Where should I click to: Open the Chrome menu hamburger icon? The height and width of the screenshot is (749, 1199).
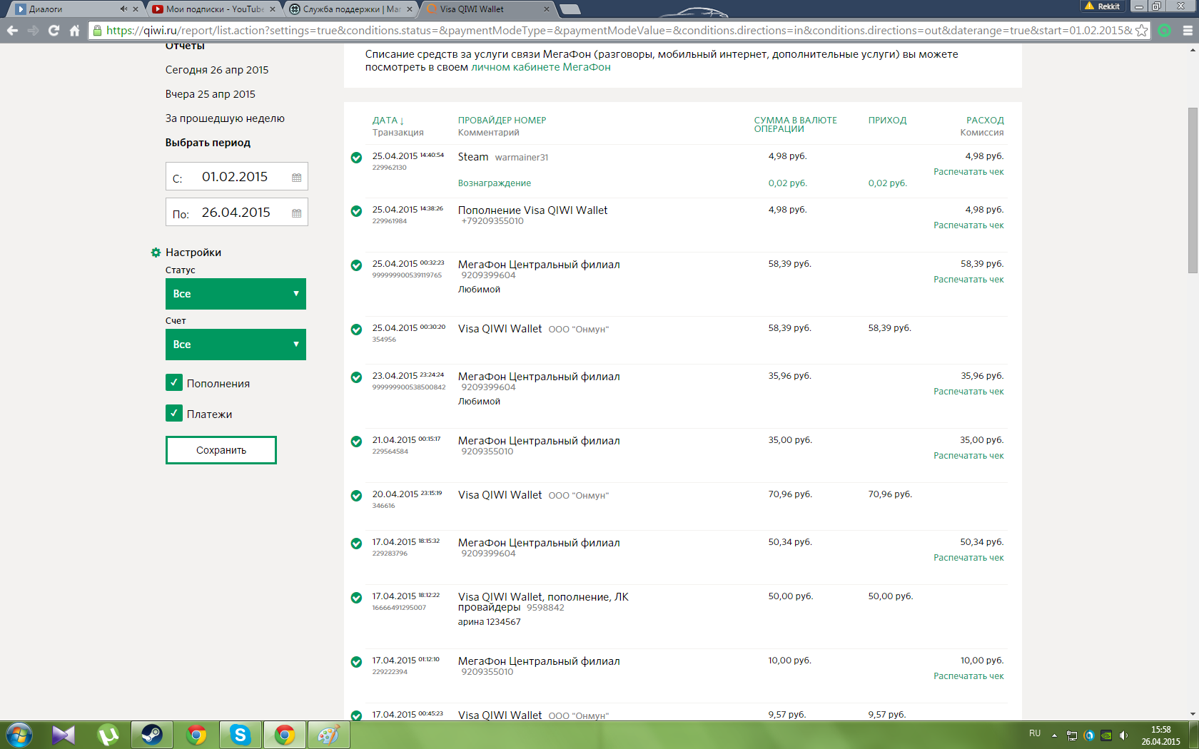click(1188, 31)
